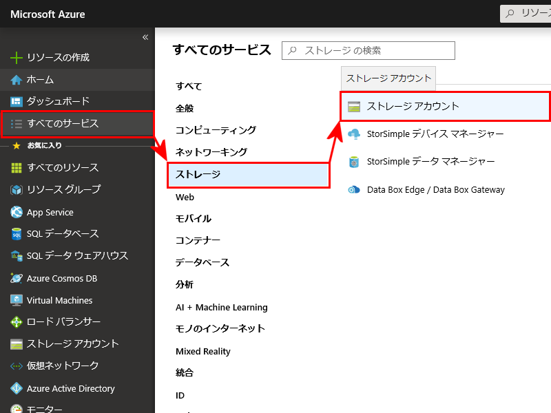Select the AI + Machine Learning category
The image size is (551, 413).
pos(221,308)
